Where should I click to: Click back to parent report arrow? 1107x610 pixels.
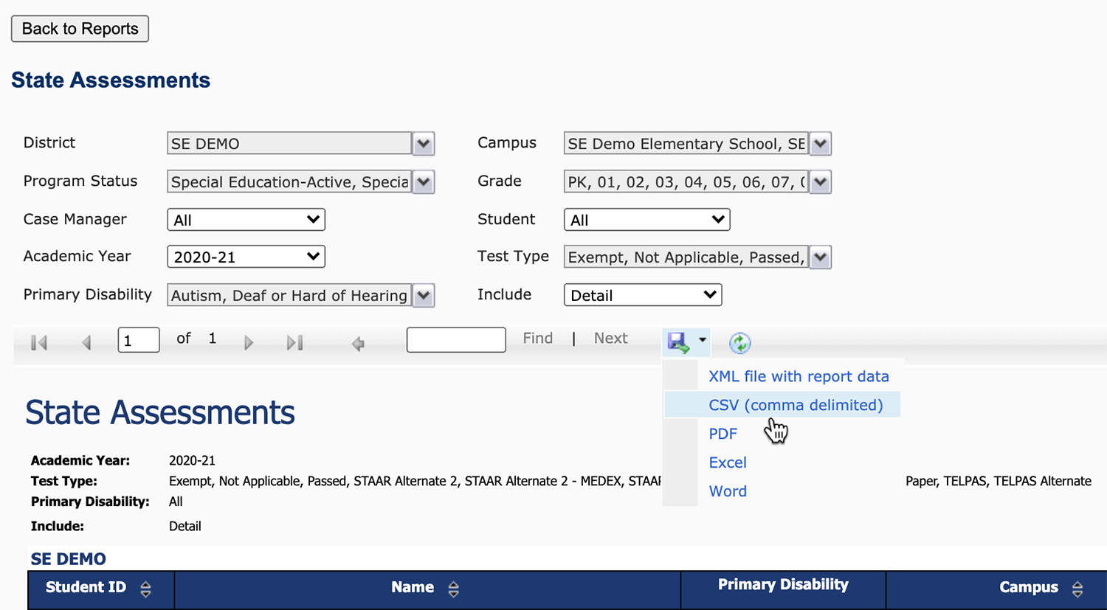click(x=358, y=344)
